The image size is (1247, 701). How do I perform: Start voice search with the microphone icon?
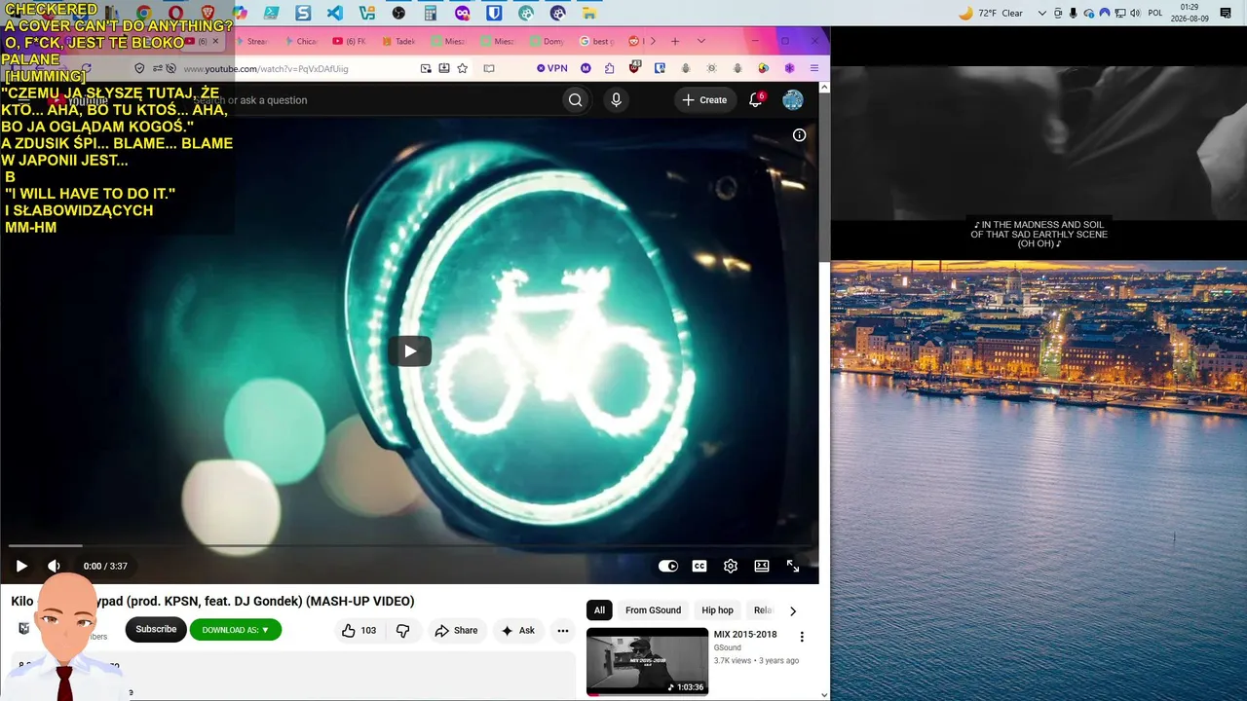616,100
